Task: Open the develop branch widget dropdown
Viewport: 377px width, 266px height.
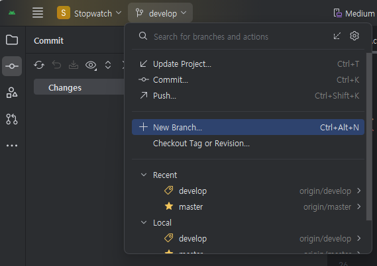Action: 160,13
